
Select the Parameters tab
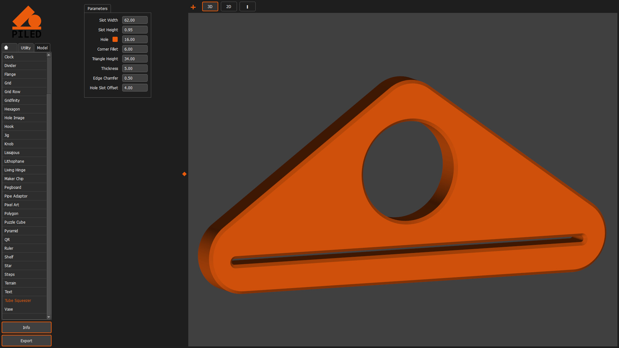(97, 8)
